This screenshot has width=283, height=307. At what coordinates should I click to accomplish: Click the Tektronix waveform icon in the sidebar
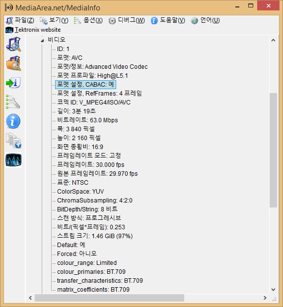(13, 160)
